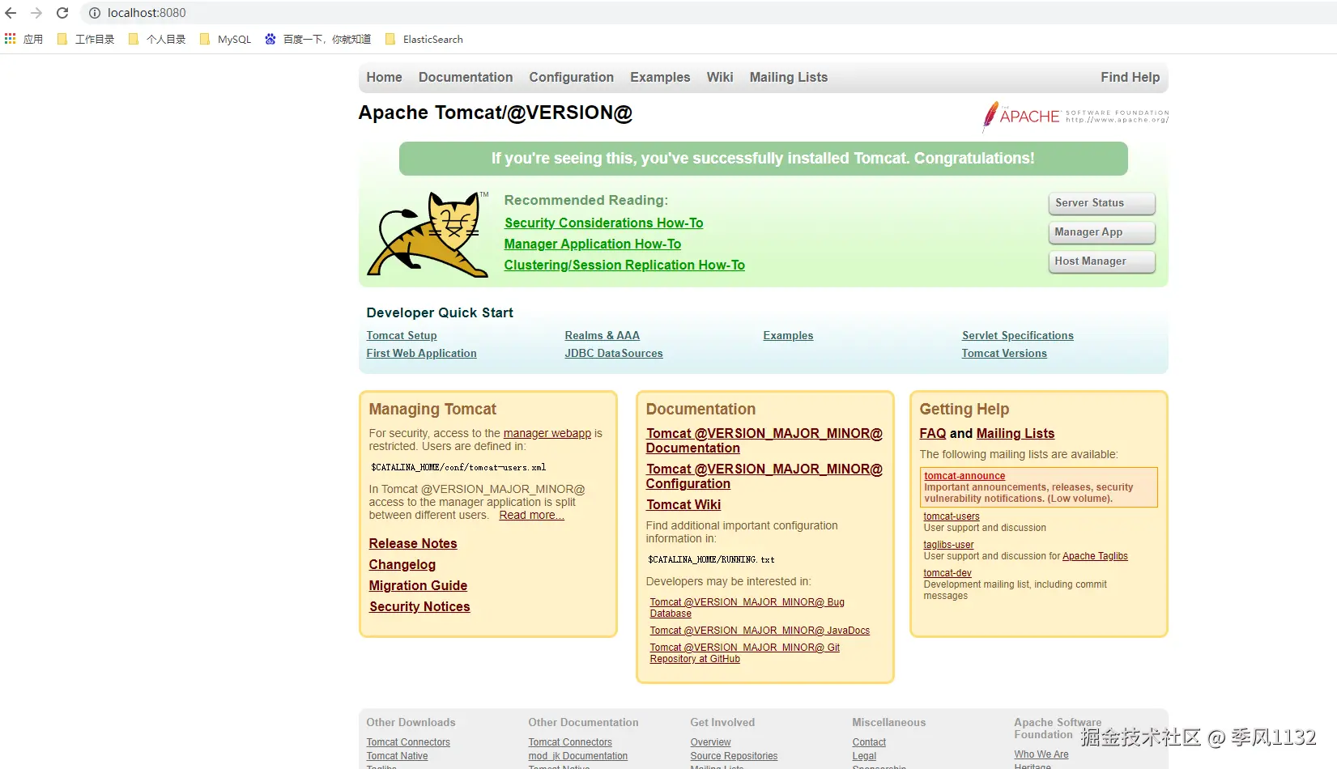Open the tomcat-users mailing list link

coord(952,516)
